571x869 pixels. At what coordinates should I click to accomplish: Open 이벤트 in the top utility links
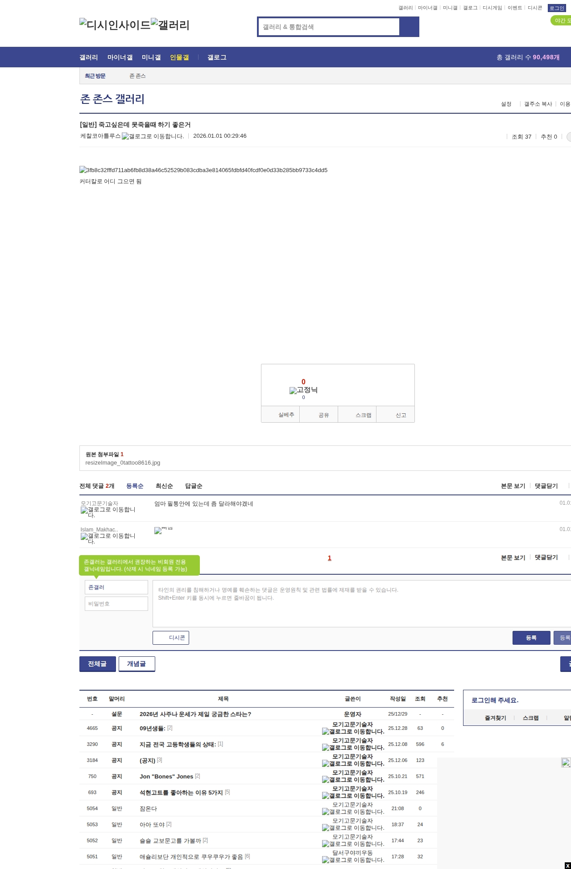tap(515, 8)
